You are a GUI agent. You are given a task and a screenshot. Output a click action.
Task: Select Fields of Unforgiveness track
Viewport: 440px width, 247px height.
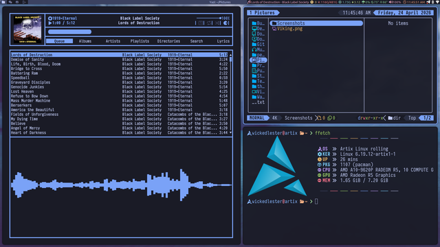click(x=119, y=115)
